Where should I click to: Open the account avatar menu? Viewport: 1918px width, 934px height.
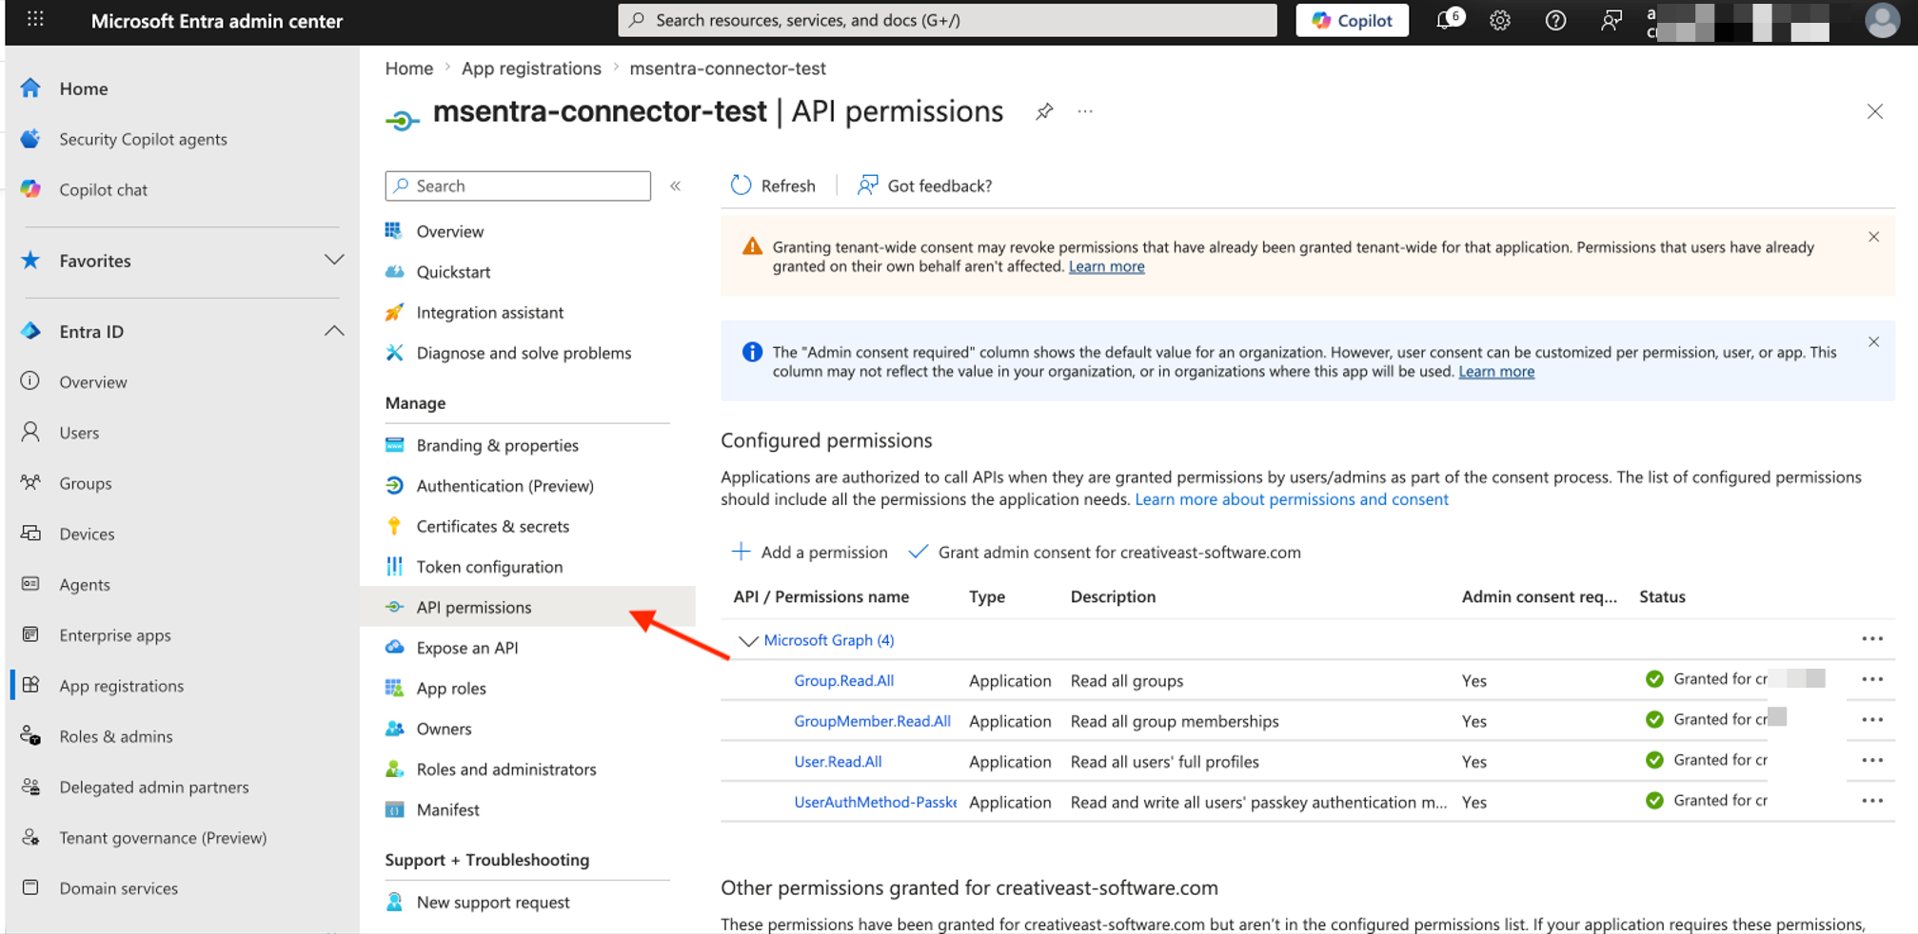(x=1882, y=20)
